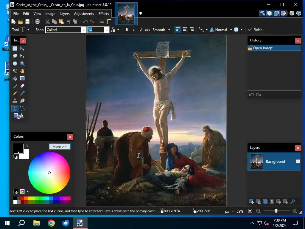Select the Eraser tool

pos(22,86)
